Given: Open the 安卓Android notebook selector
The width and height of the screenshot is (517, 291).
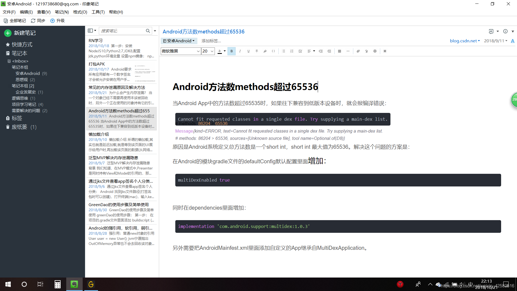Looking at the screenshot, I should [x=179, y=41].
